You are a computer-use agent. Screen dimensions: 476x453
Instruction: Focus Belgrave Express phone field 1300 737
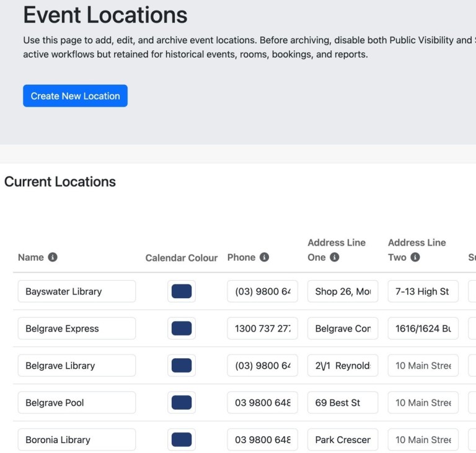263,328
